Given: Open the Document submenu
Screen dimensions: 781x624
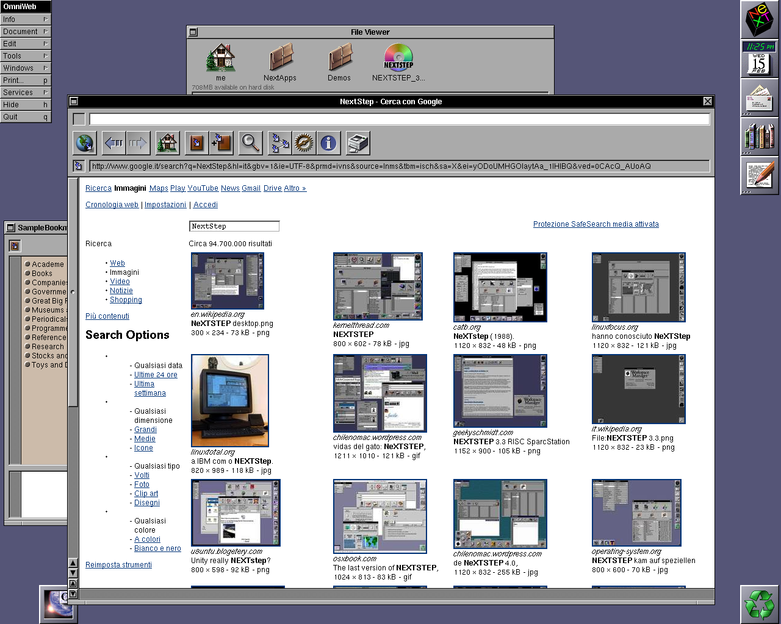Looking at the screenshot, I should pos(26,31).
